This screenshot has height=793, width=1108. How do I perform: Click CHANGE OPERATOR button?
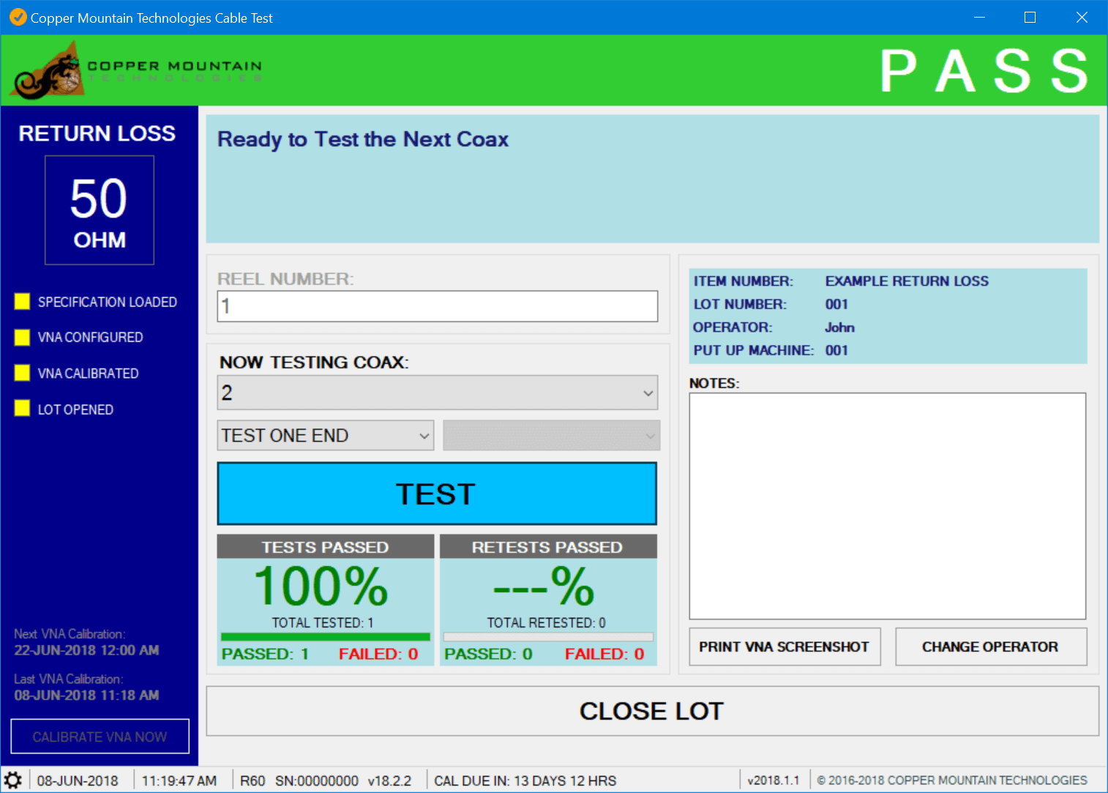(991, 647)
